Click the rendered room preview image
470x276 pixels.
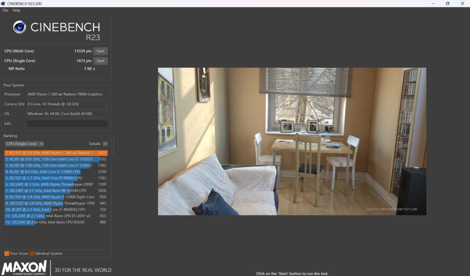tap(292, 141)
